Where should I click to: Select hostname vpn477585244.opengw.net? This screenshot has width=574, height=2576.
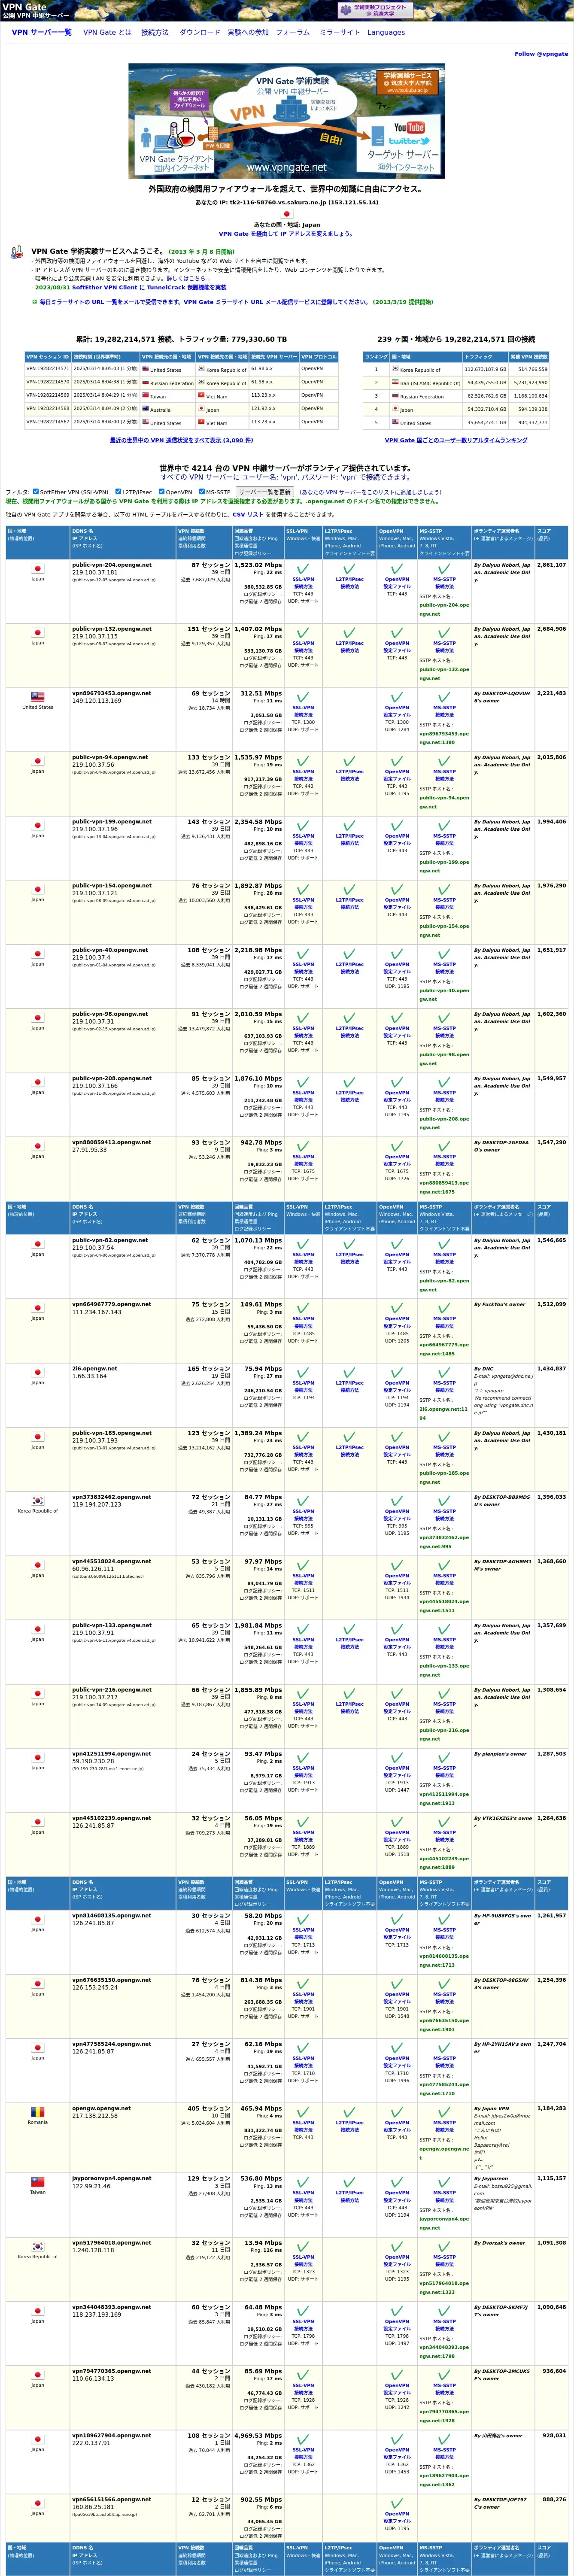[112, 2044]
